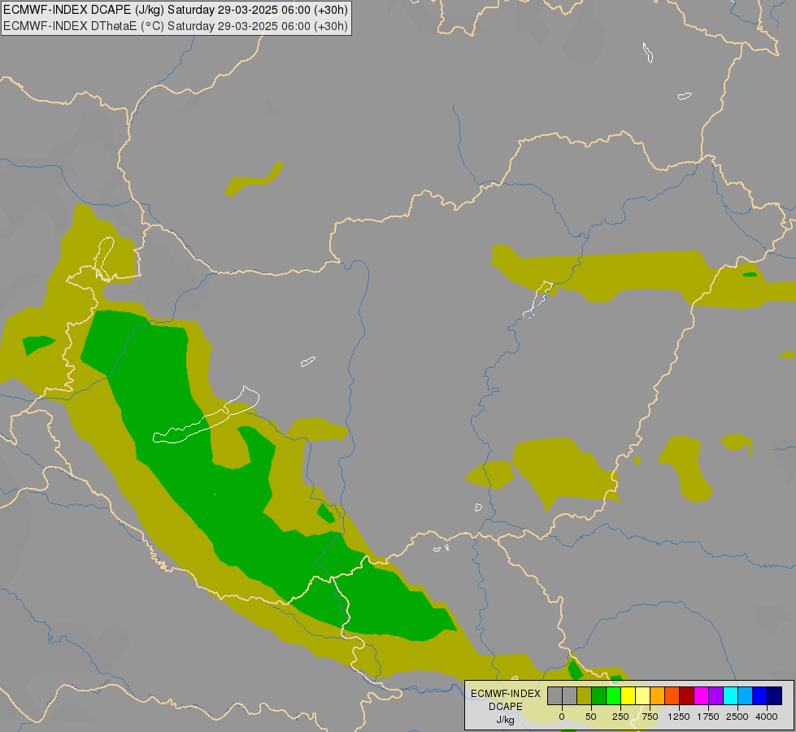796x732 pixels.
Task: Select the cyan legend swatch
Action: 731,696
